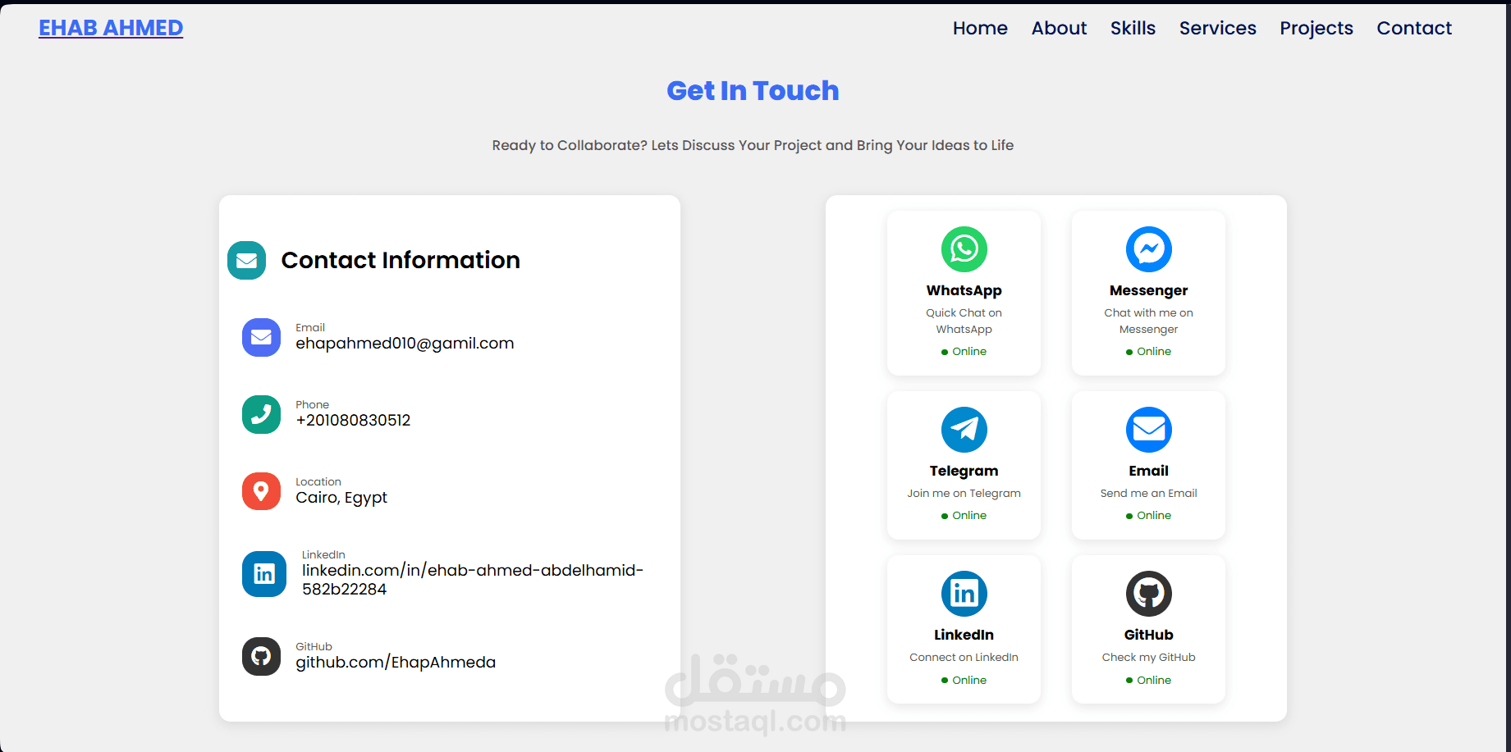Image resolution: width=1511 pixels, height=752 pixels.
Task: Click the EHAB AHMED logo link
Action: pyautogui.click(x=111, y=28)
